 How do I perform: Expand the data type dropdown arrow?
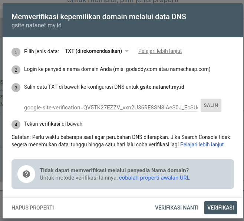pyautogui.click(x=127, y=51)
